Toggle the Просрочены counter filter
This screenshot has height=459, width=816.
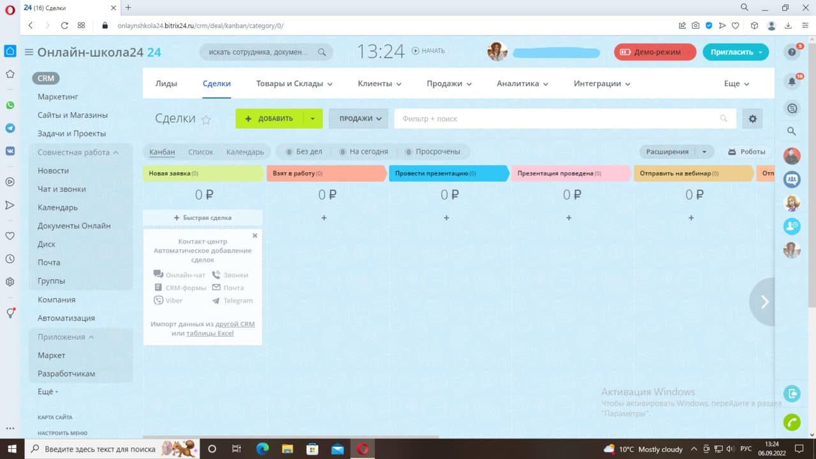coord(432,152)
